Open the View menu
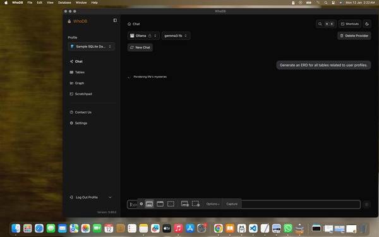This screenshot has height=237, width=379. point(50,3)
